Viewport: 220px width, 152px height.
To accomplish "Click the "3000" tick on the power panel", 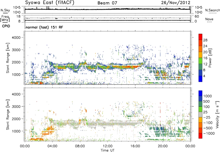I will 16,50.
